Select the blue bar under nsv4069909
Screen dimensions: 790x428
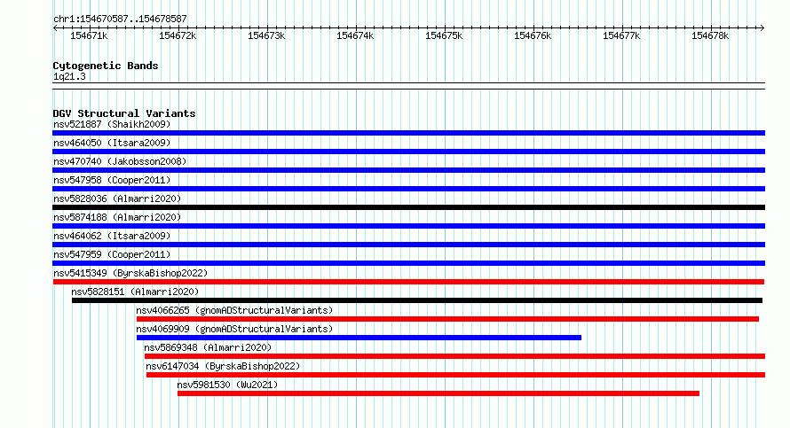(x=359, y=338)
